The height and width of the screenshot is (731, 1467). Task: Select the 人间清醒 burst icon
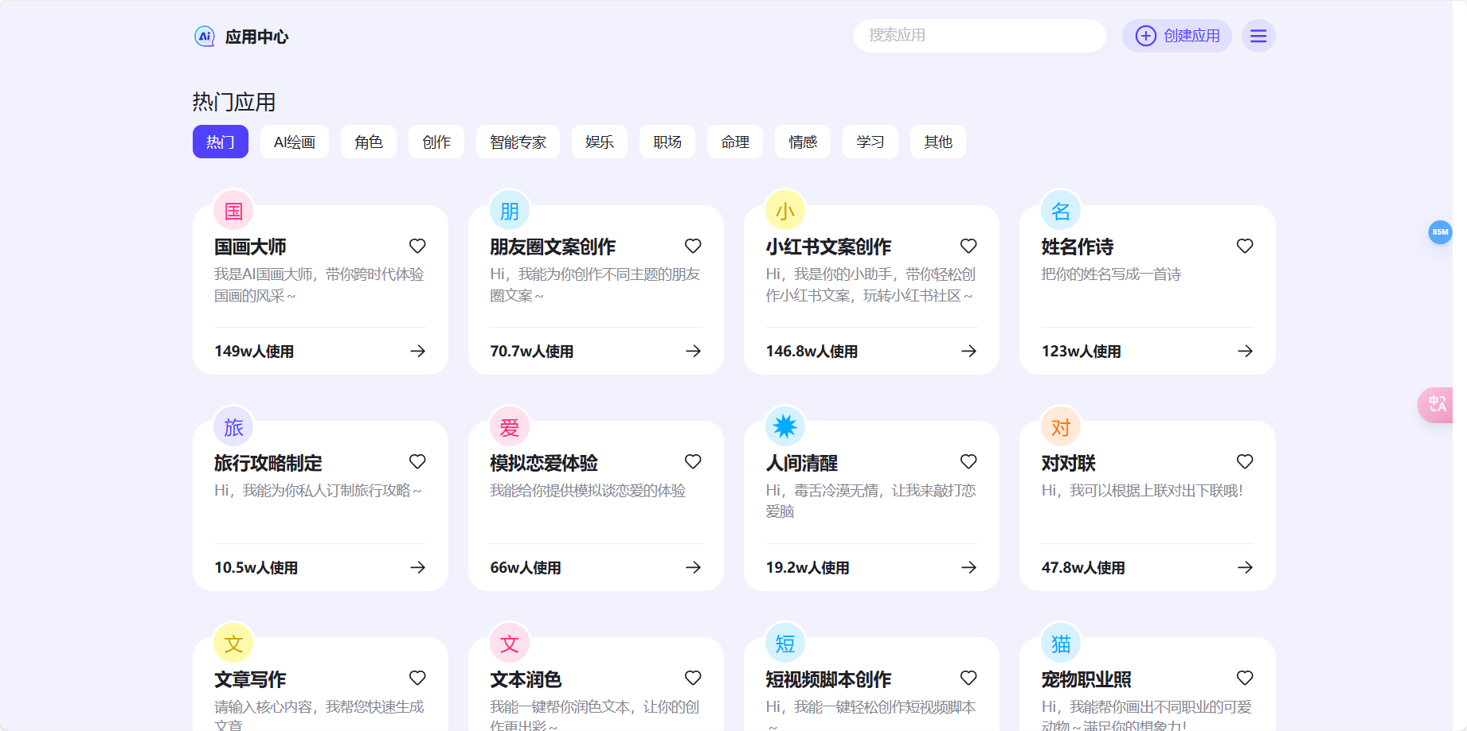pyautogui.click(x=784, y=426)
